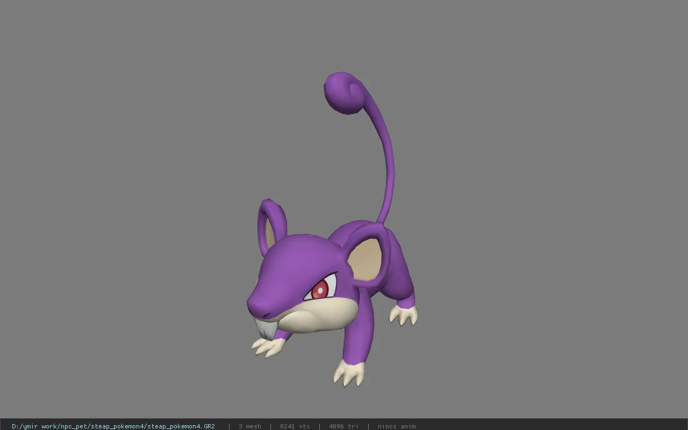This screenshot has height=430, width=688.
Task: Click the '4096 tri' triangle count
Action: tap(343, 426)
